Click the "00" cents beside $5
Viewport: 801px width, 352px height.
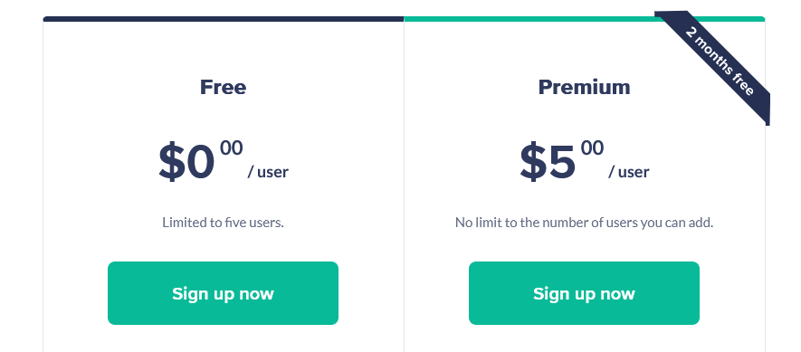coord(592,148)
